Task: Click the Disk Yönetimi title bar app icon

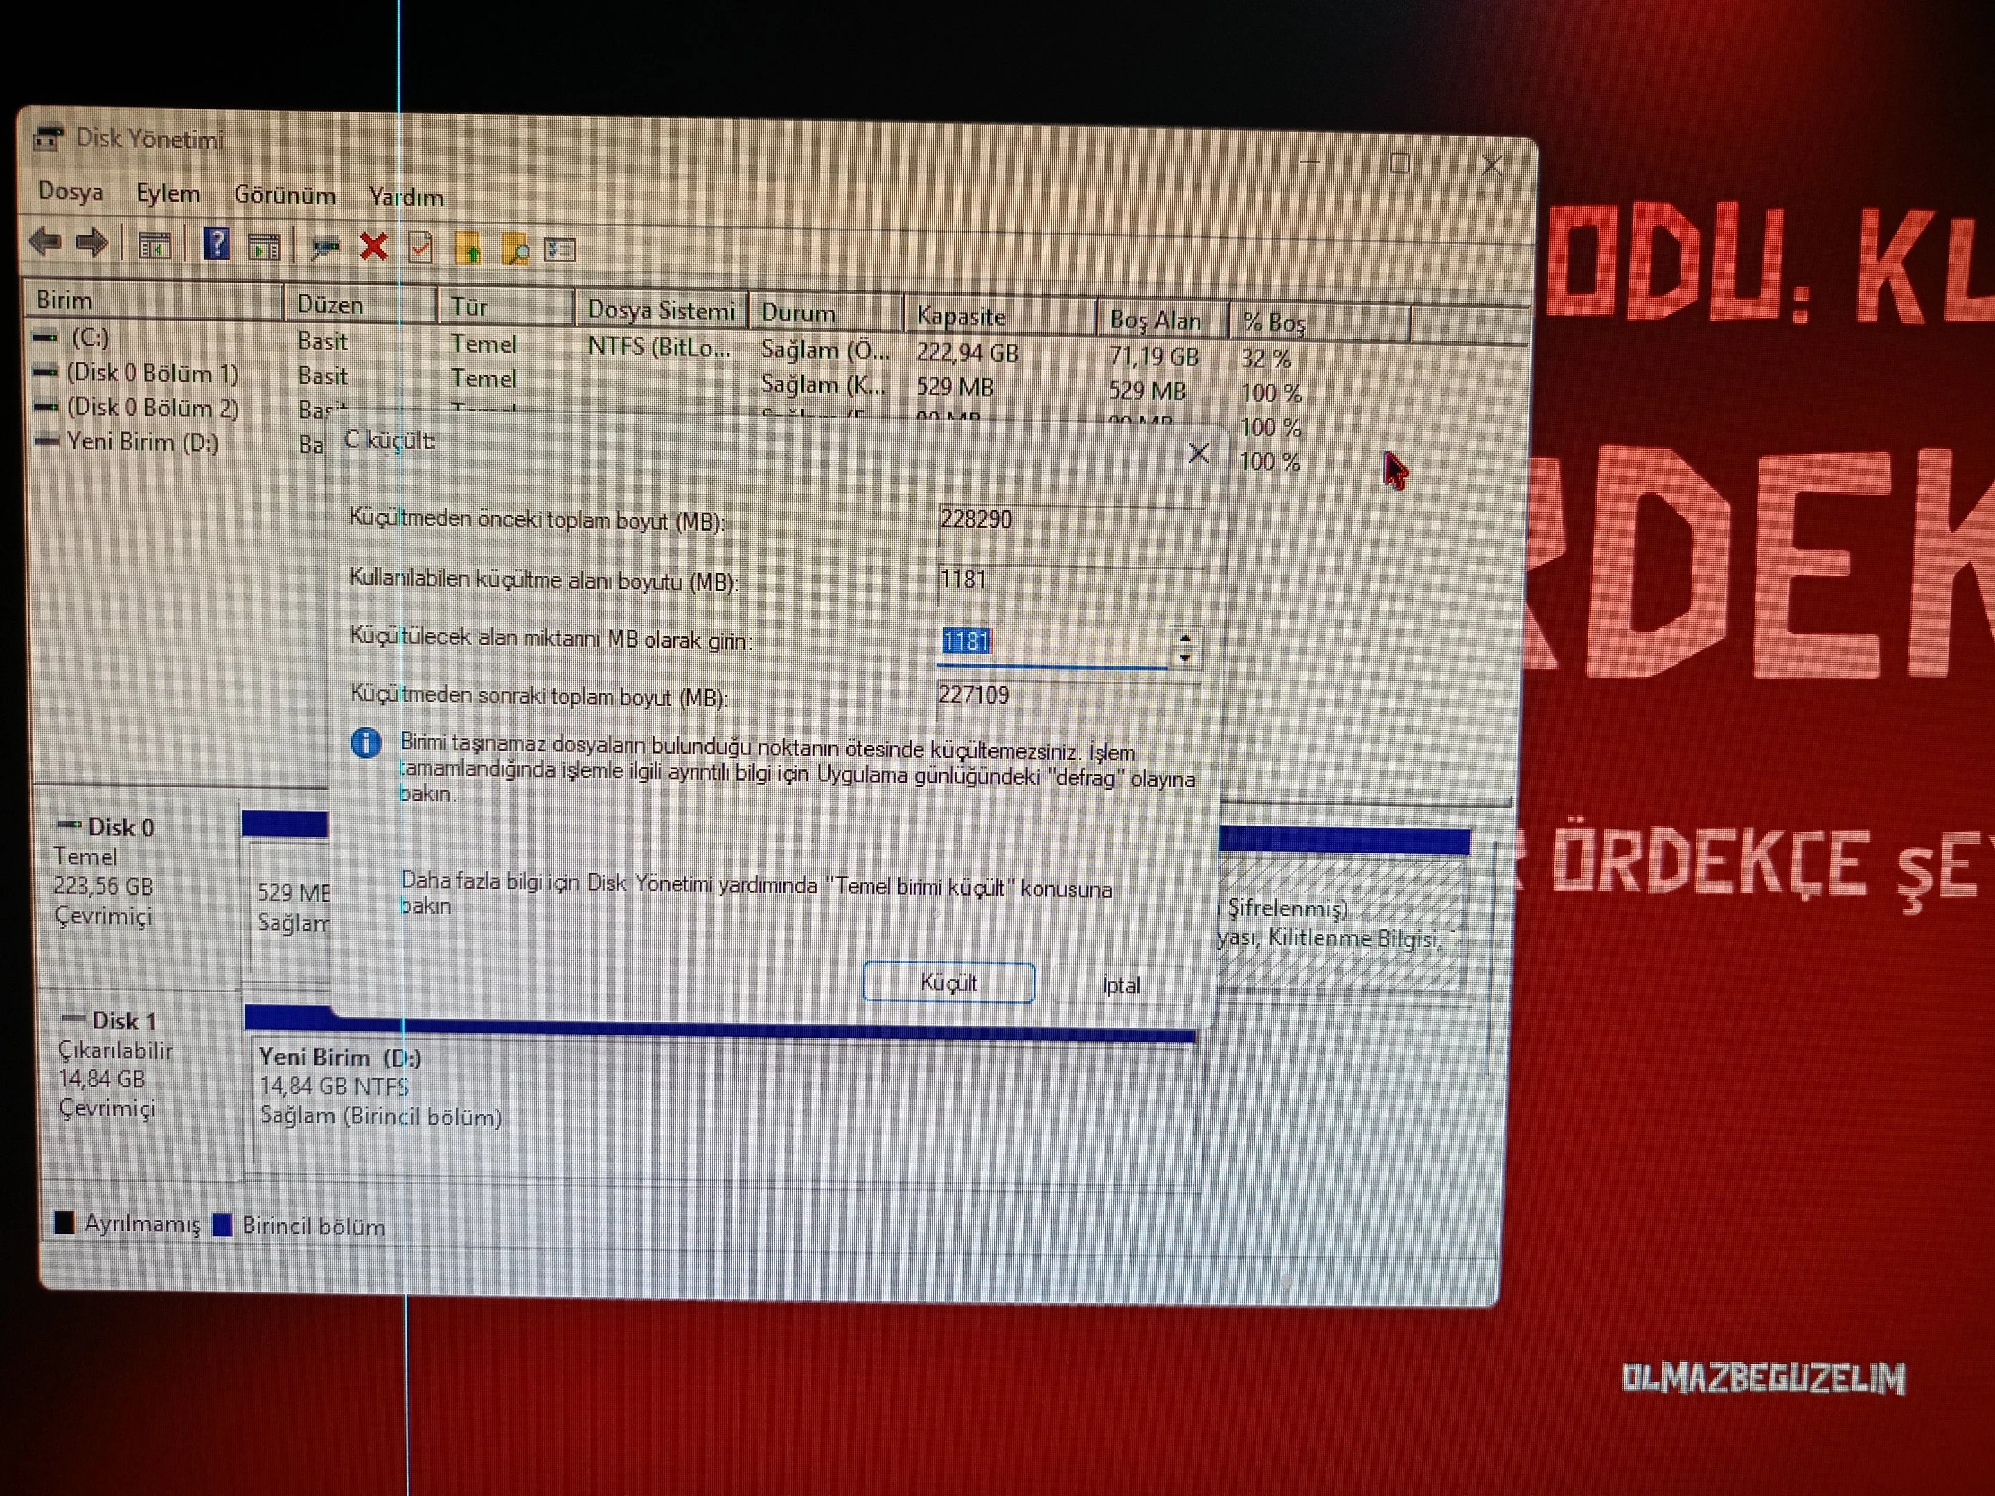Action: click(x=48, y=138)
